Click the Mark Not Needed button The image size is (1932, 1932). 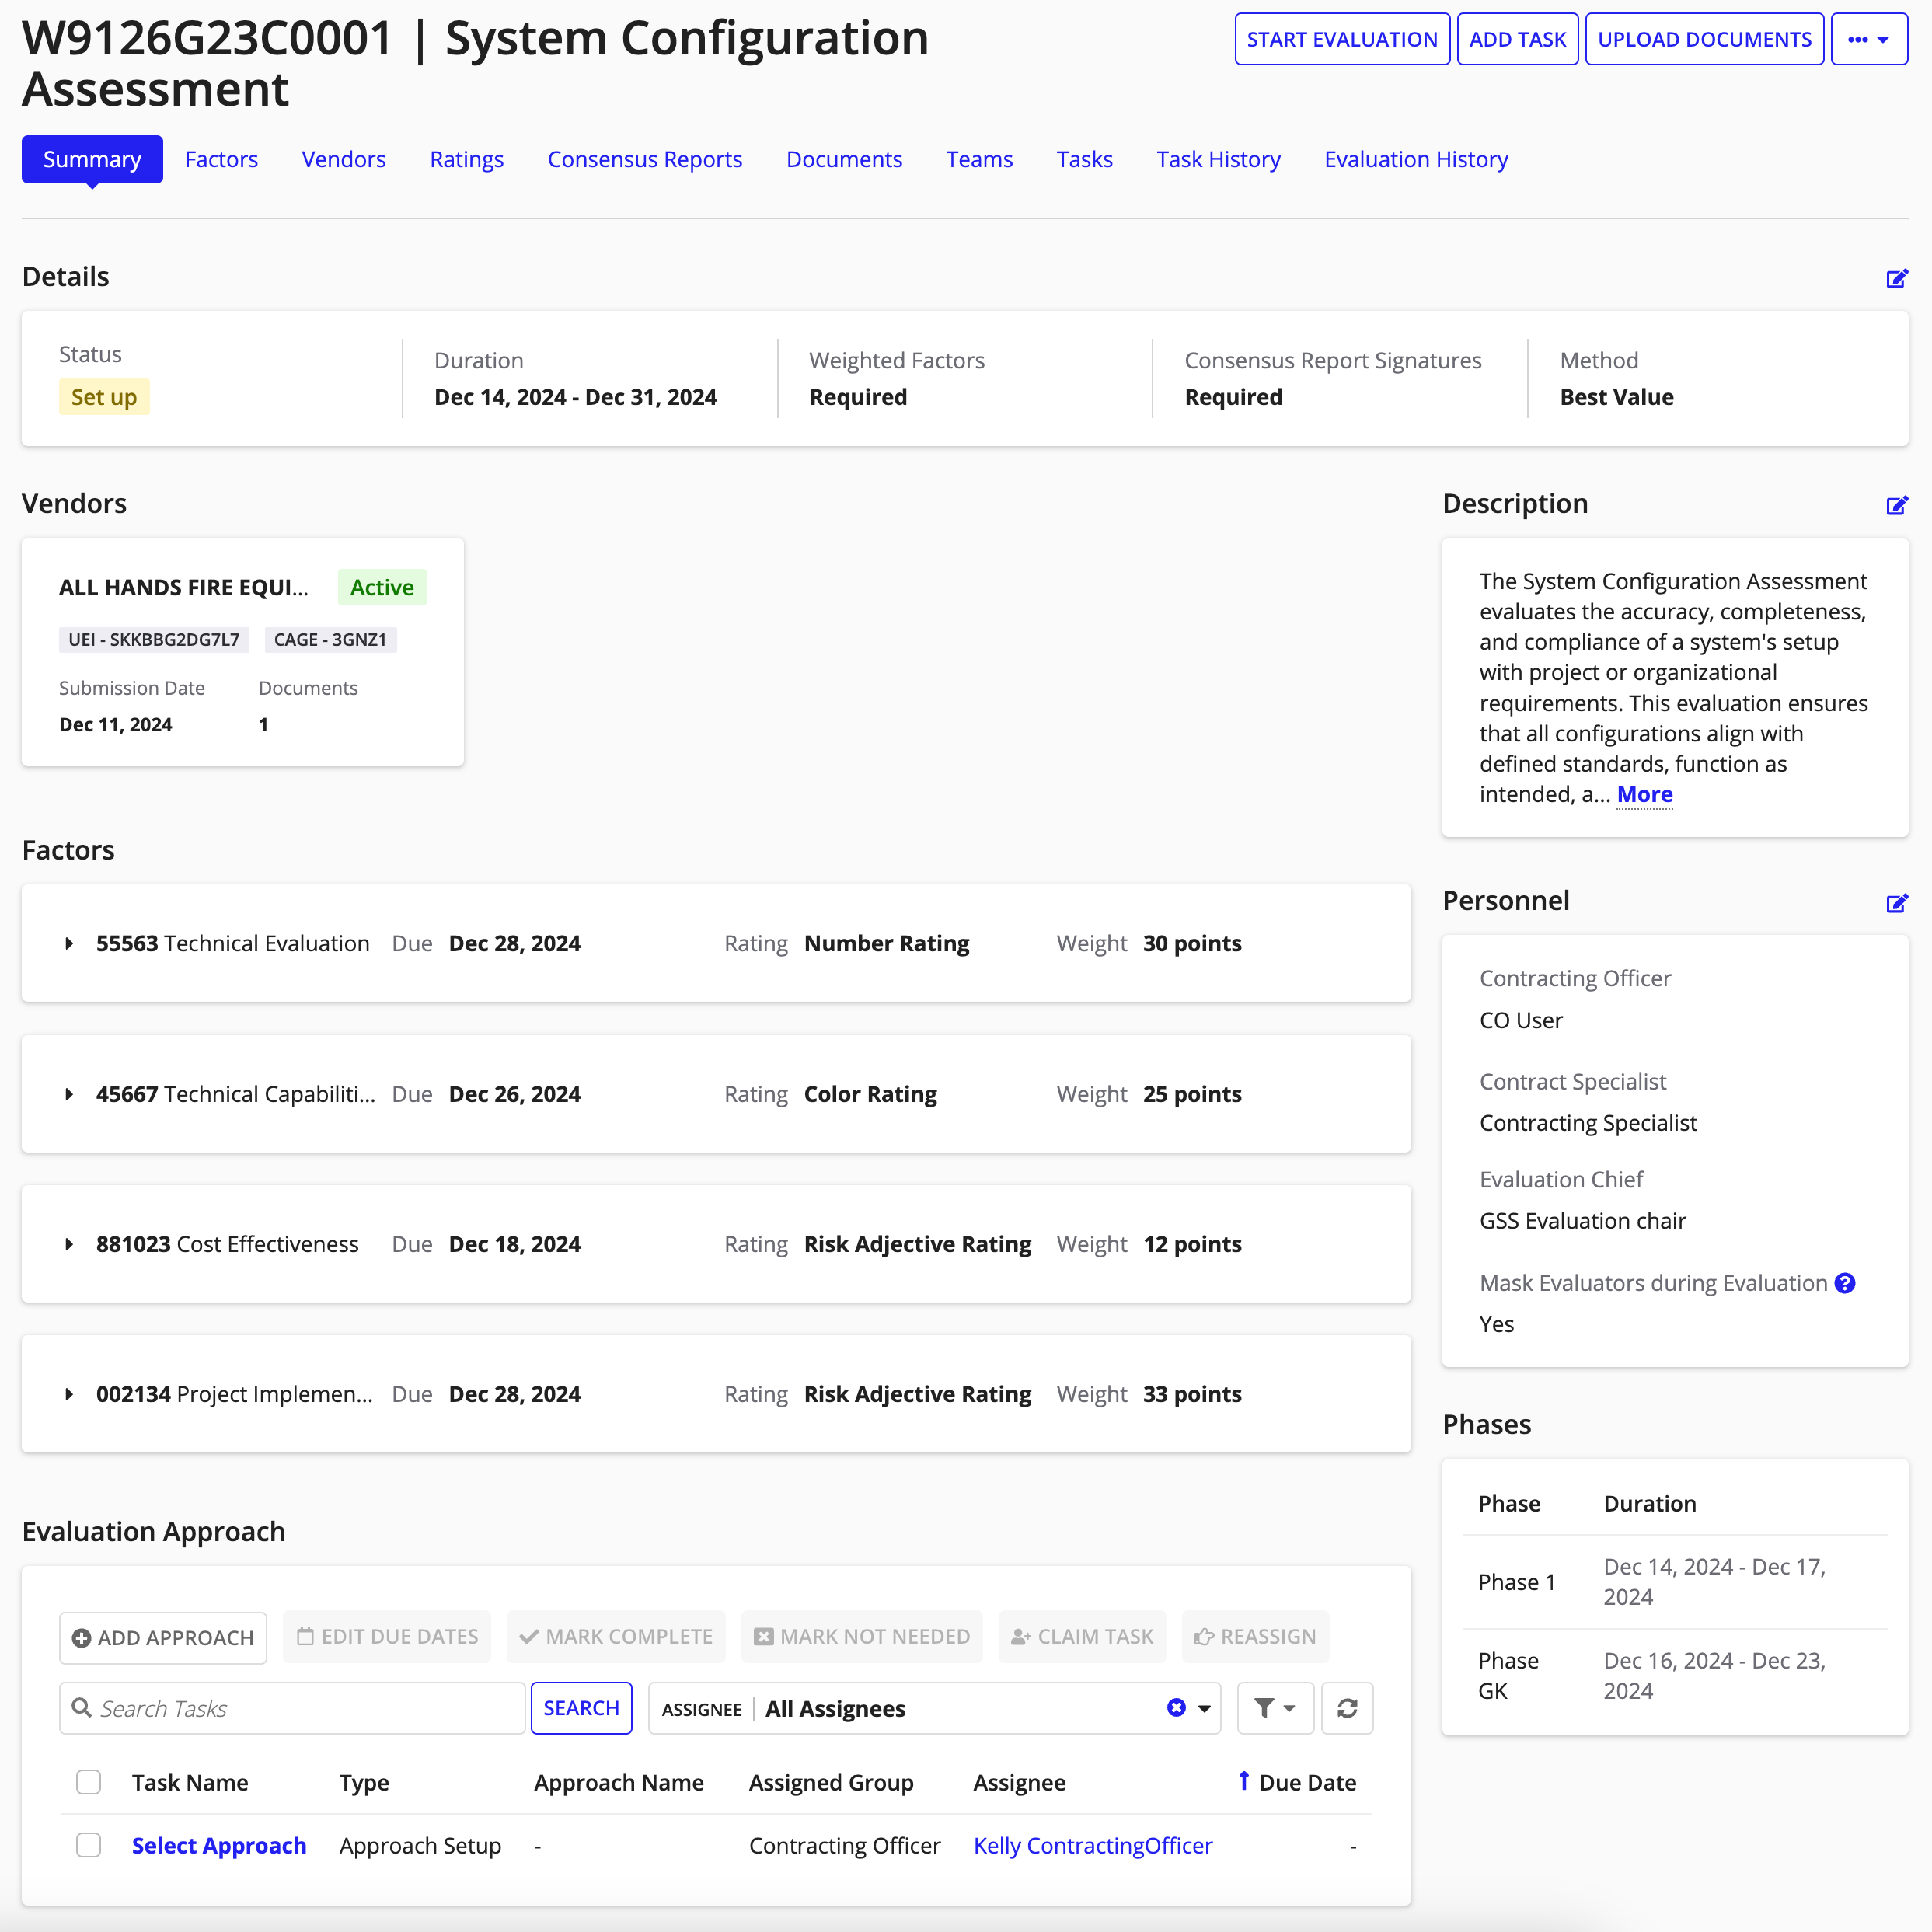click(861, 1636)
